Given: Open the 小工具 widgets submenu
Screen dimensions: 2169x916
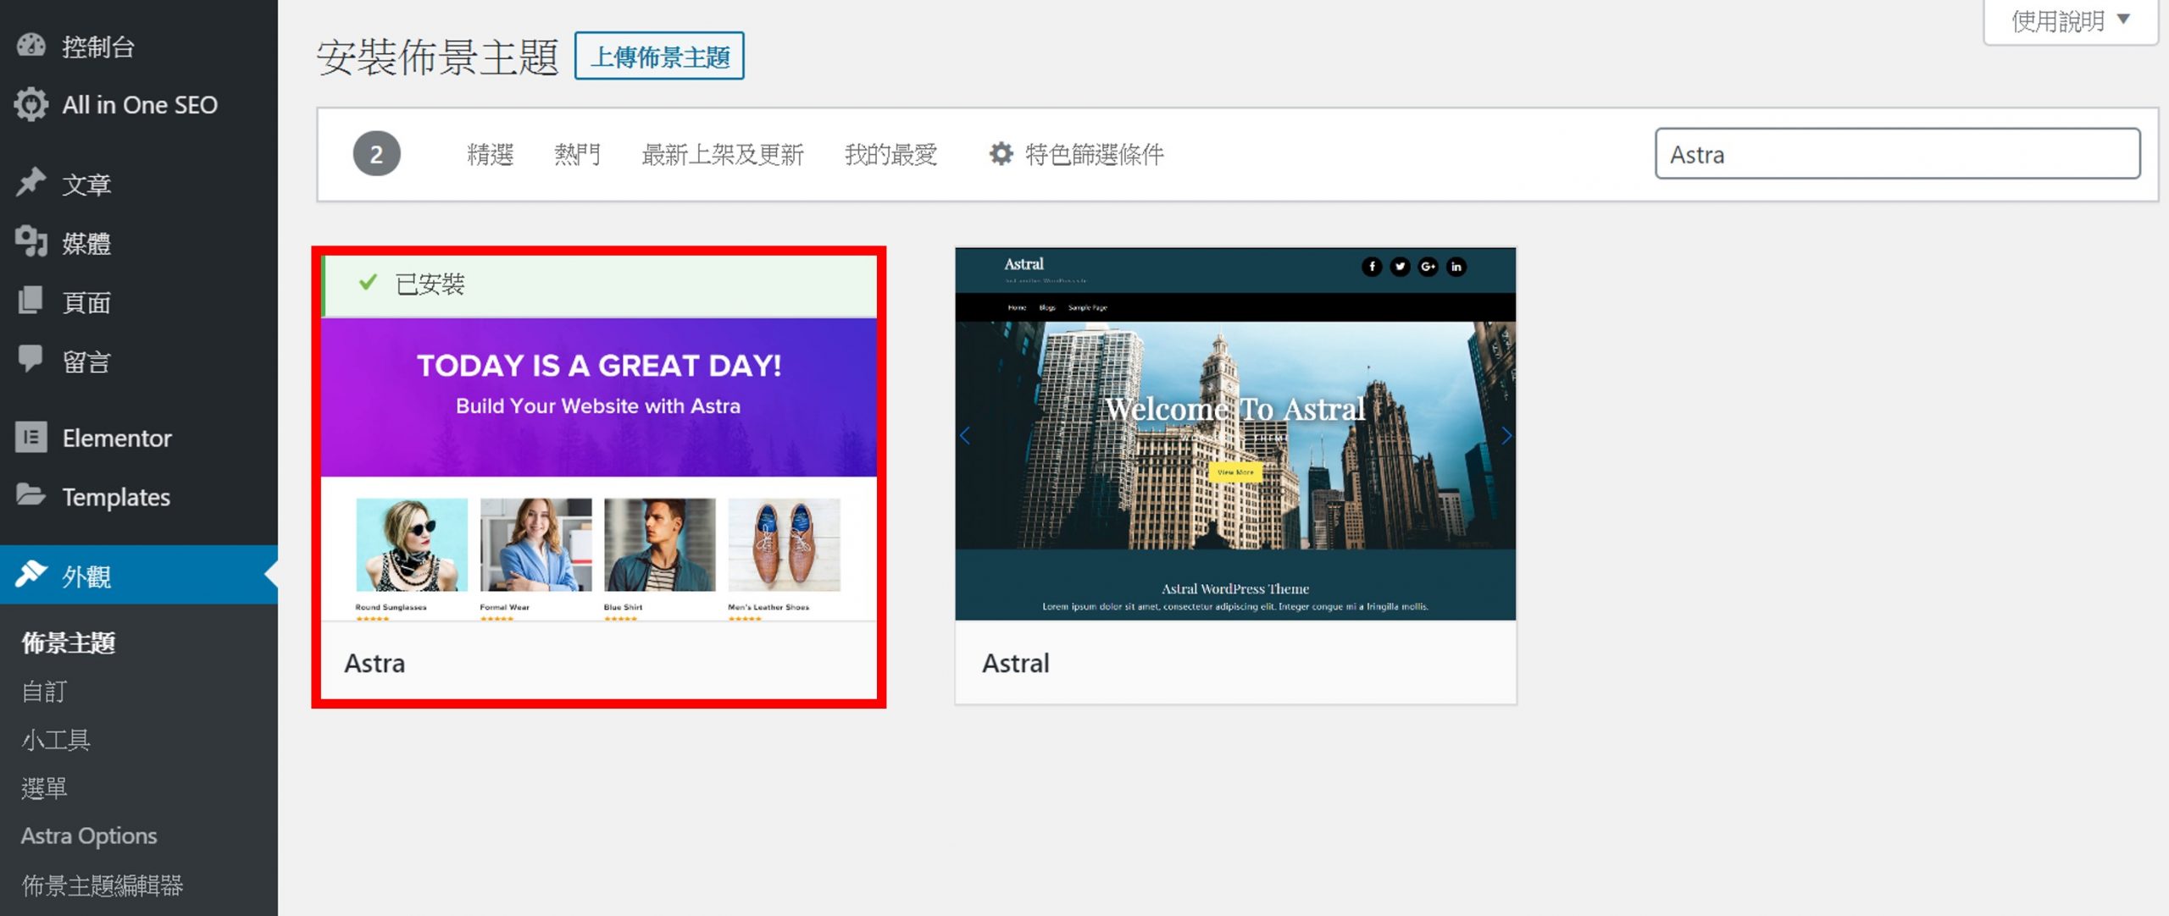Looking at the screenshot, I should click(x=56, y=739).
